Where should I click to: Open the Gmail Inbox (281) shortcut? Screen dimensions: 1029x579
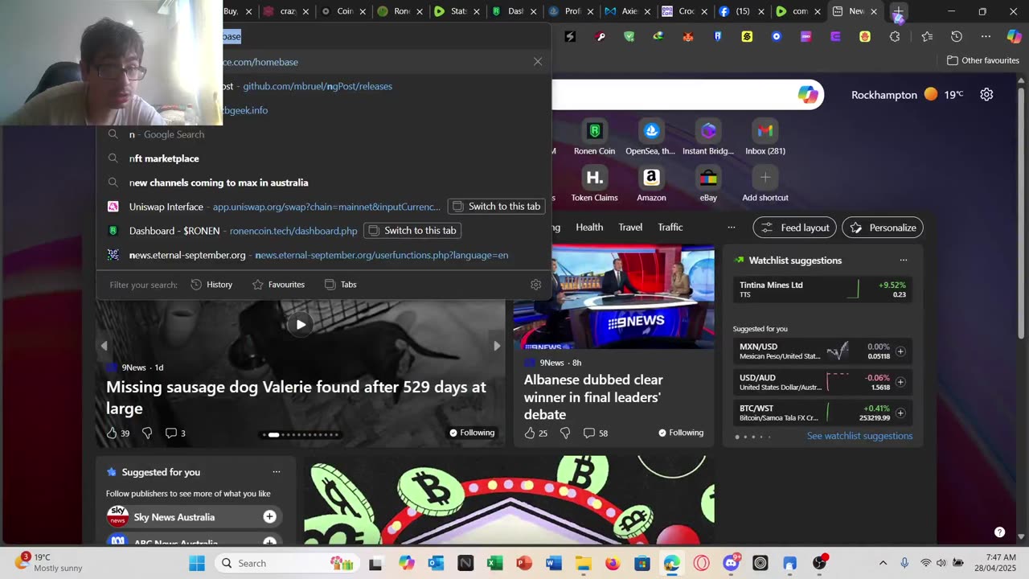(765, 138)
